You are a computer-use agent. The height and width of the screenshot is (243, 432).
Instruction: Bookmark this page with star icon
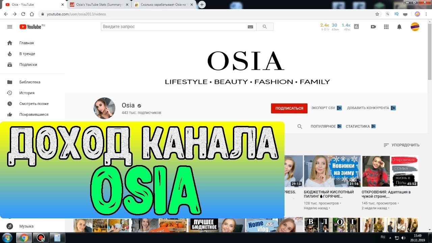pyautogui.click(x=377, y=14)
